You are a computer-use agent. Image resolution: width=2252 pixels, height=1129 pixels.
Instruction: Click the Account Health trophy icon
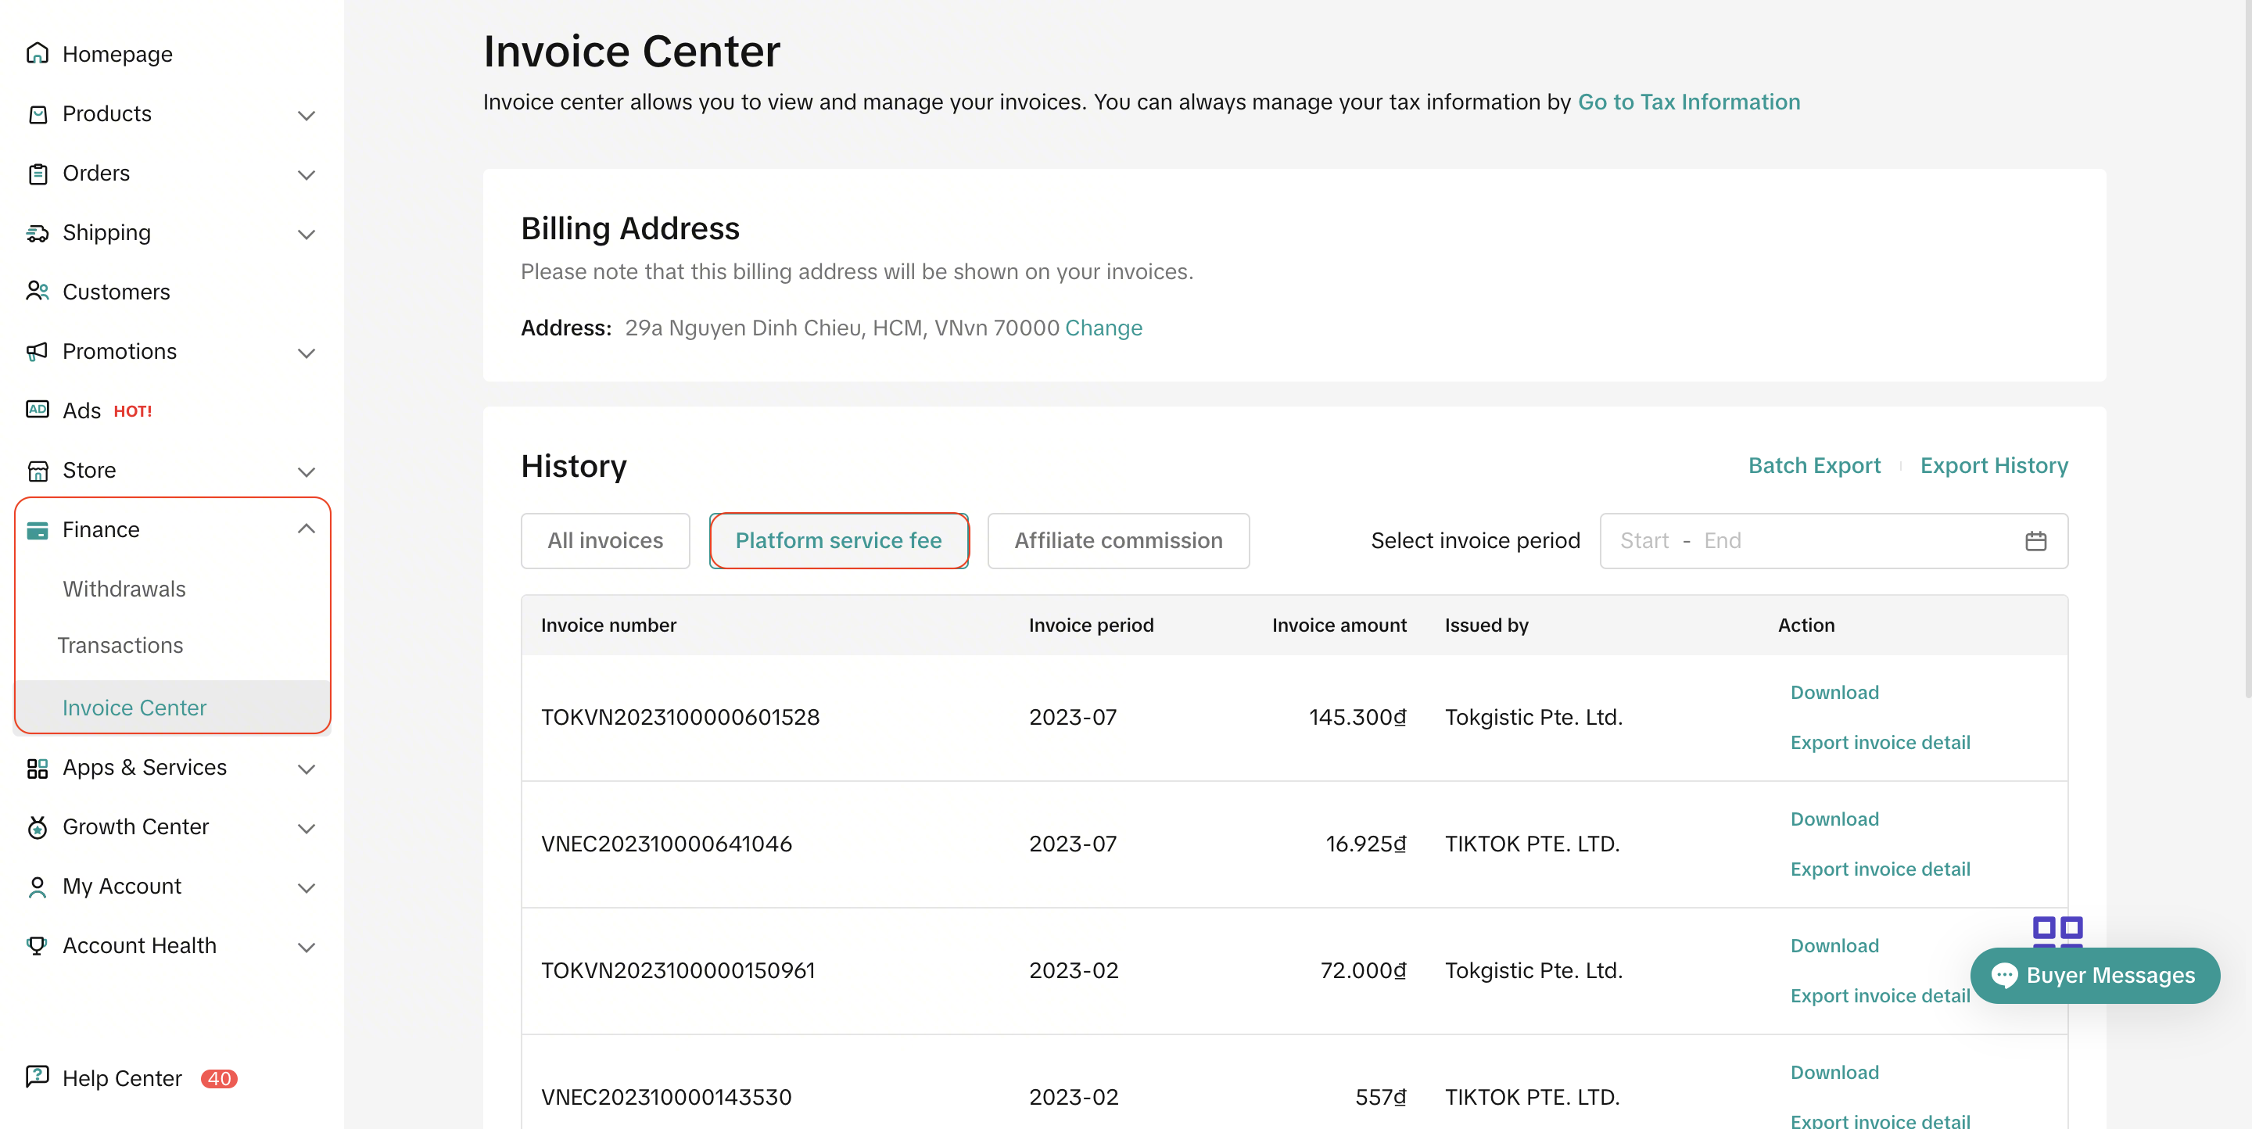coord(37,944)
